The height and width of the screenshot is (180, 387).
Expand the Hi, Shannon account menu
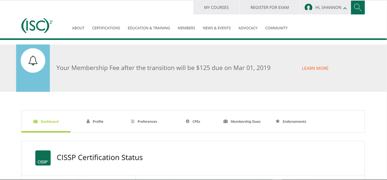[x=325, y=7]
